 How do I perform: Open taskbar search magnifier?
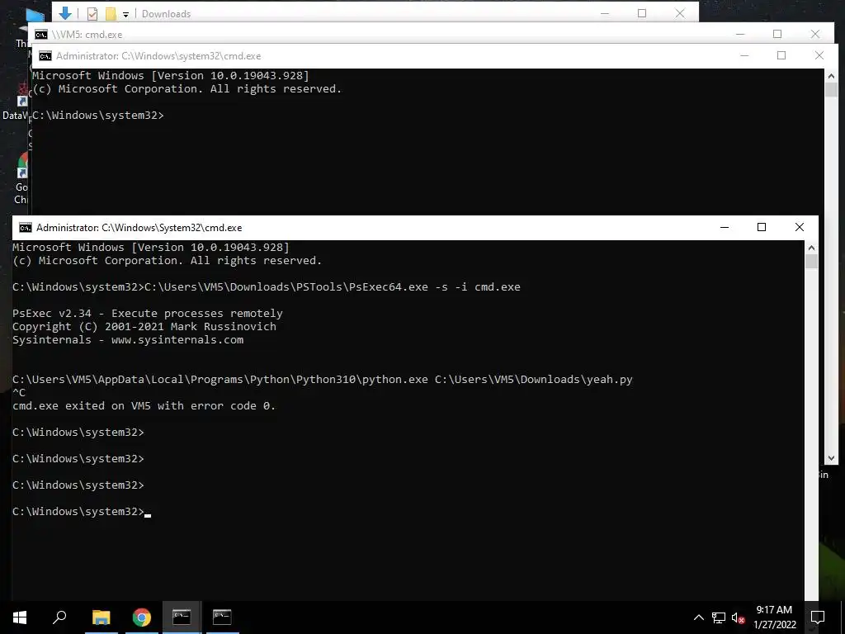[59, 617]
